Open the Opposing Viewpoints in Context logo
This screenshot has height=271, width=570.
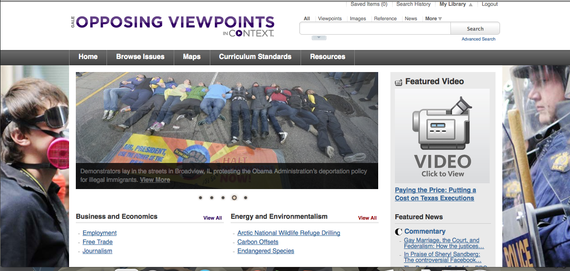pyautogui.click(x=172, y=26)
